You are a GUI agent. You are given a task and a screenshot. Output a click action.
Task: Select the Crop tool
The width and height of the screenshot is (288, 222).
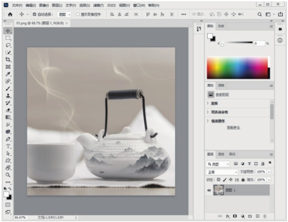[x=8, y=60]
